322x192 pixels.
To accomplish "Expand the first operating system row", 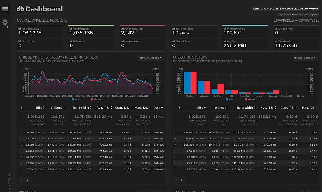I will tap(175, 132).
